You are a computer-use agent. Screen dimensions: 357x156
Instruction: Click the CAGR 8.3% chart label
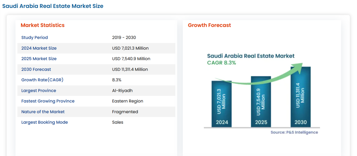click(221, 63)
